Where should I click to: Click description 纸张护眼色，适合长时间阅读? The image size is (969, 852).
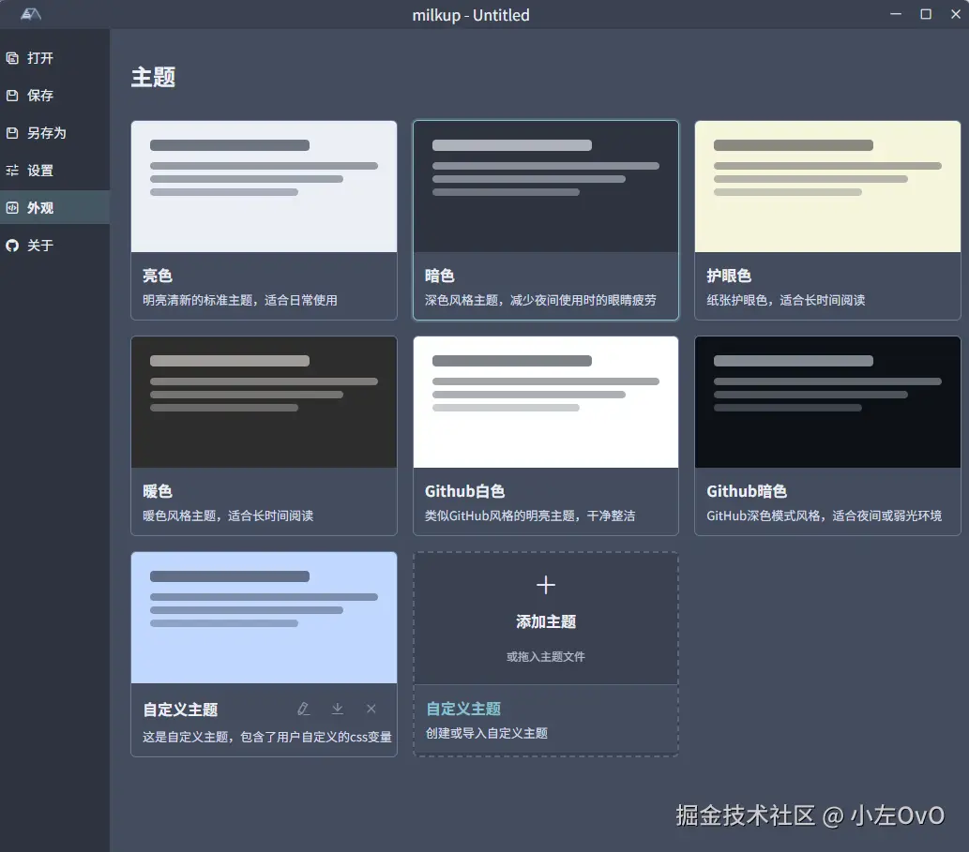click(786, 300)
